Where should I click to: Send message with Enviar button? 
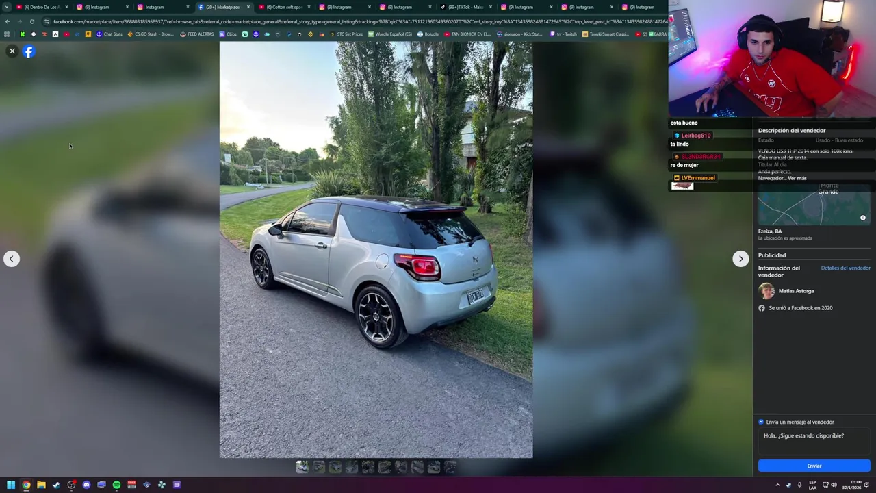click(x=814, y=466)
